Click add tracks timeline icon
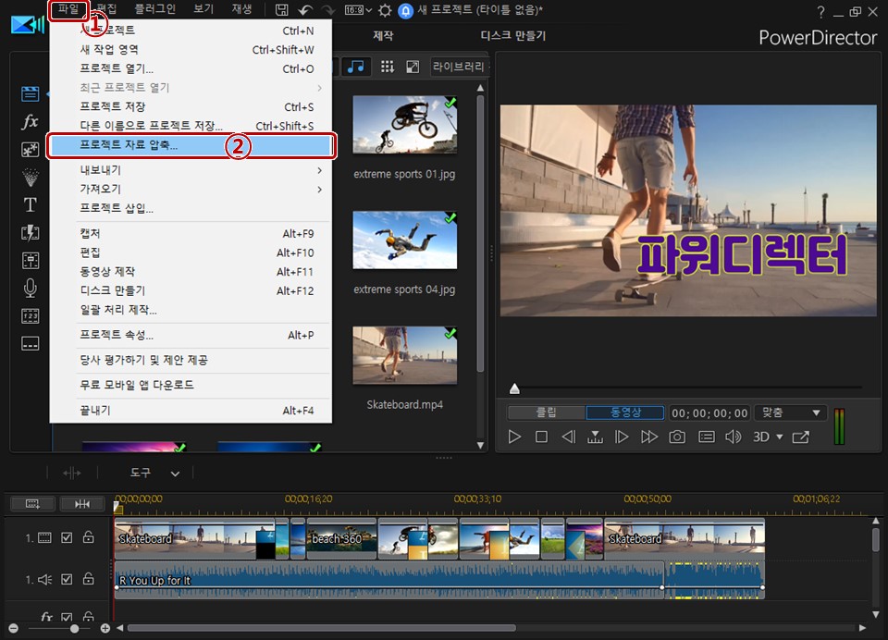888x640 pixels. [33, 504]
